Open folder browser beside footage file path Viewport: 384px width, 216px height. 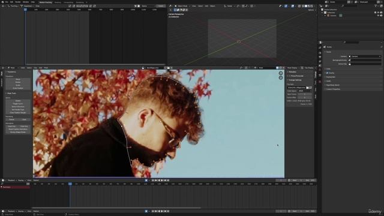[308, 88]
